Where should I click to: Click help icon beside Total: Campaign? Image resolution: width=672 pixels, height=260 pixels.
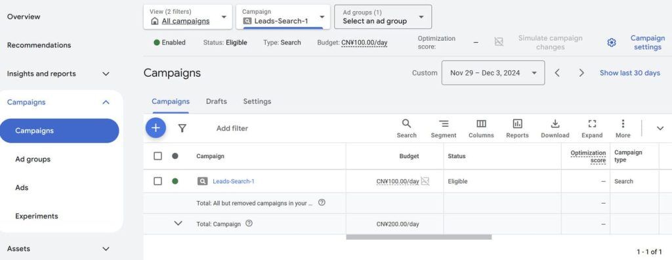[x=249, y=223]
